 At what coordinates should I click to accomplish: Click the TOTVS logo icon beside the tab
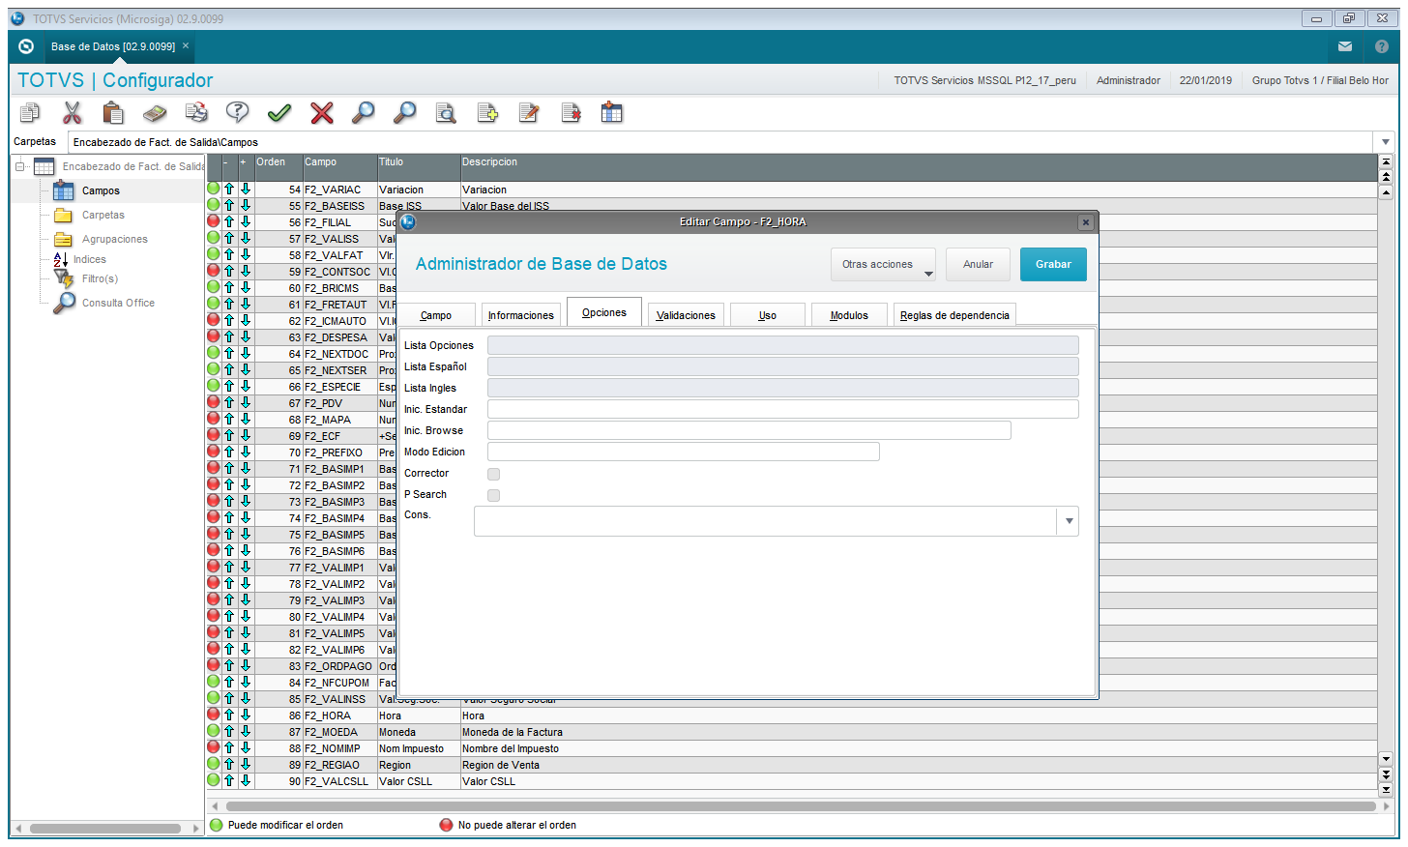click(x=26, y=46)
